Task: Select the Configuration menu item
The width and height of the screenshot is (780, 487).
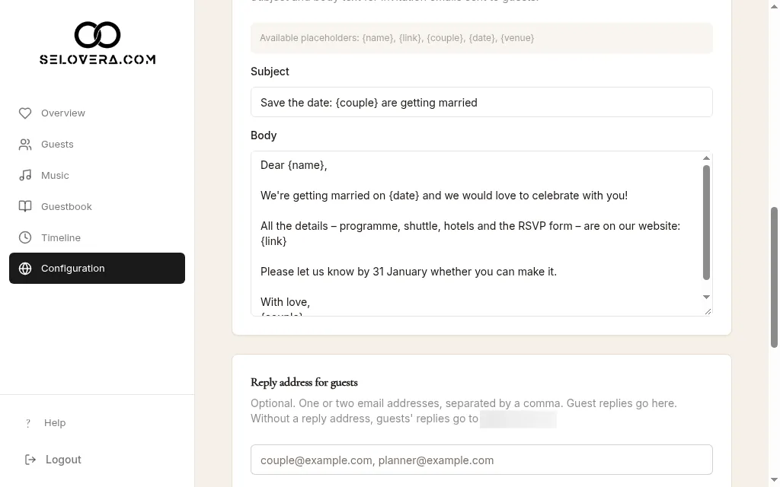Action: click(97, 269)
